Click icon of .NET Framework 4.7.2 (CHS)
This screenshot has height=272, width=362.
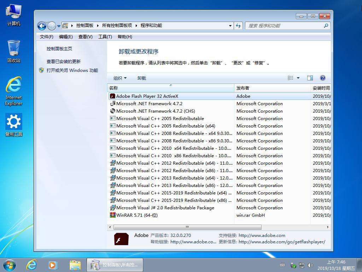tap(113, 111)
